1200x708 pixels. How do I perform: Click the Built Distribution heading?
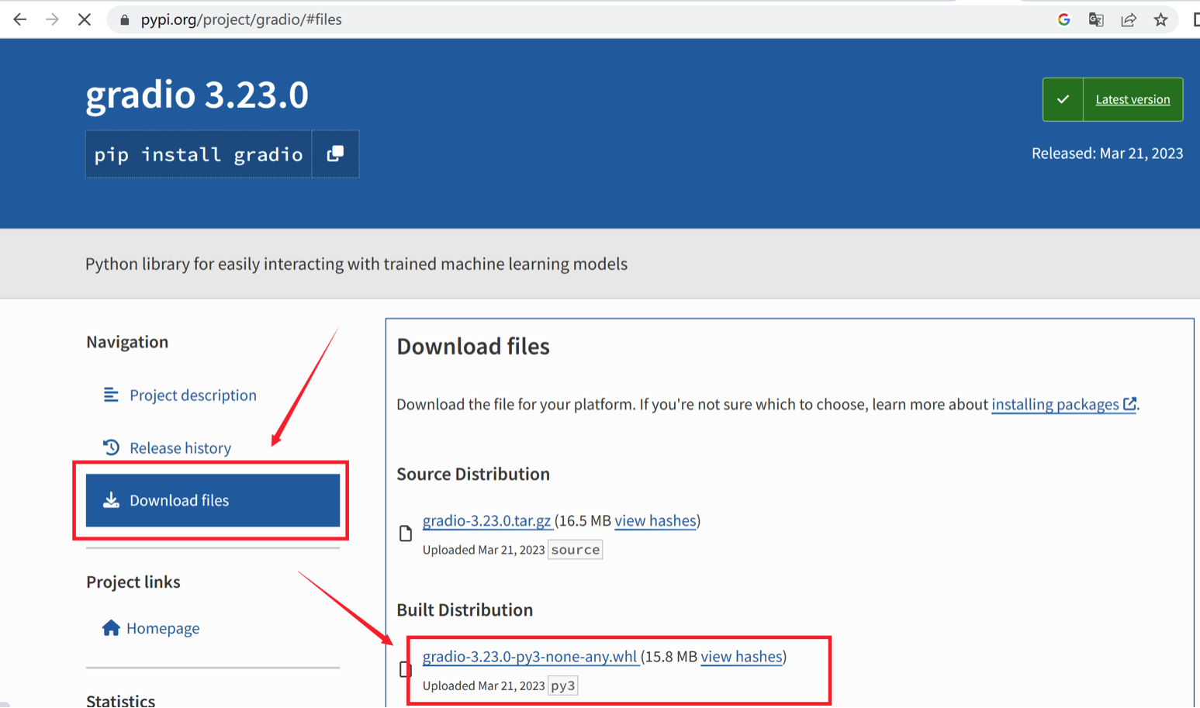pos(465,610)
